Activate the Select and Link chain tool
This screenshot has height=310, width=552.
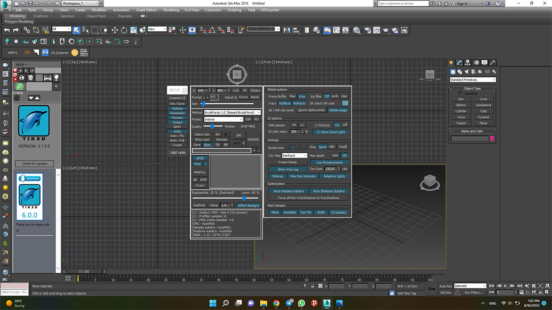[27, 30]
